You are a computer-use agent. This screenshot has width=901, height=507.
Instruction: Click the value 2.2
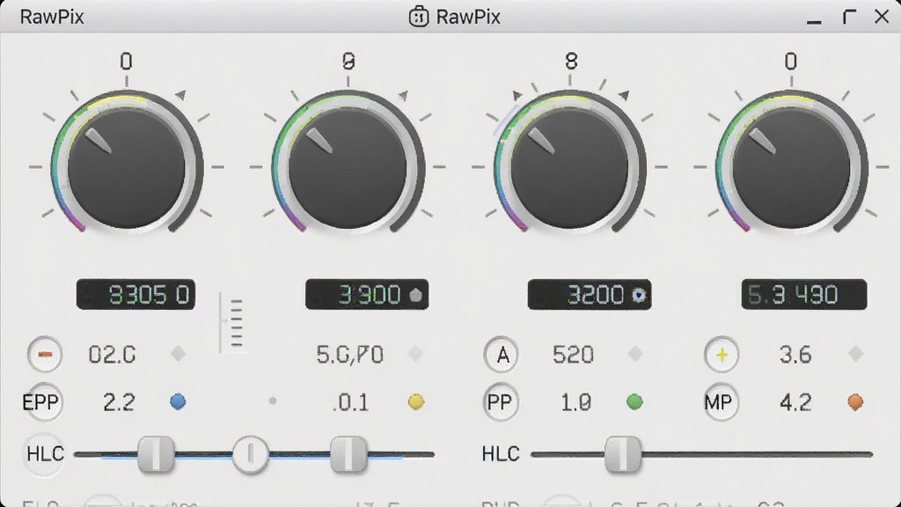(x=119, y=402)
